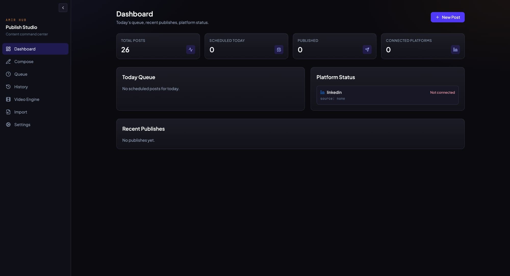Click the Compose pen icon
510x276 pixels.
click(8, 61)
